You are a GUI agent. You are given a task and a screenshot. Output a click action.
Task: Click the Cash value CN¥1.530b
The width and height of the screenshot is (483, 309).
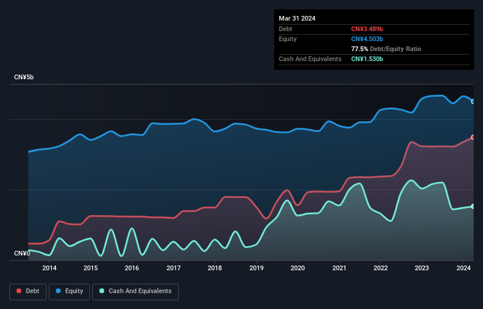pos(367,59)
